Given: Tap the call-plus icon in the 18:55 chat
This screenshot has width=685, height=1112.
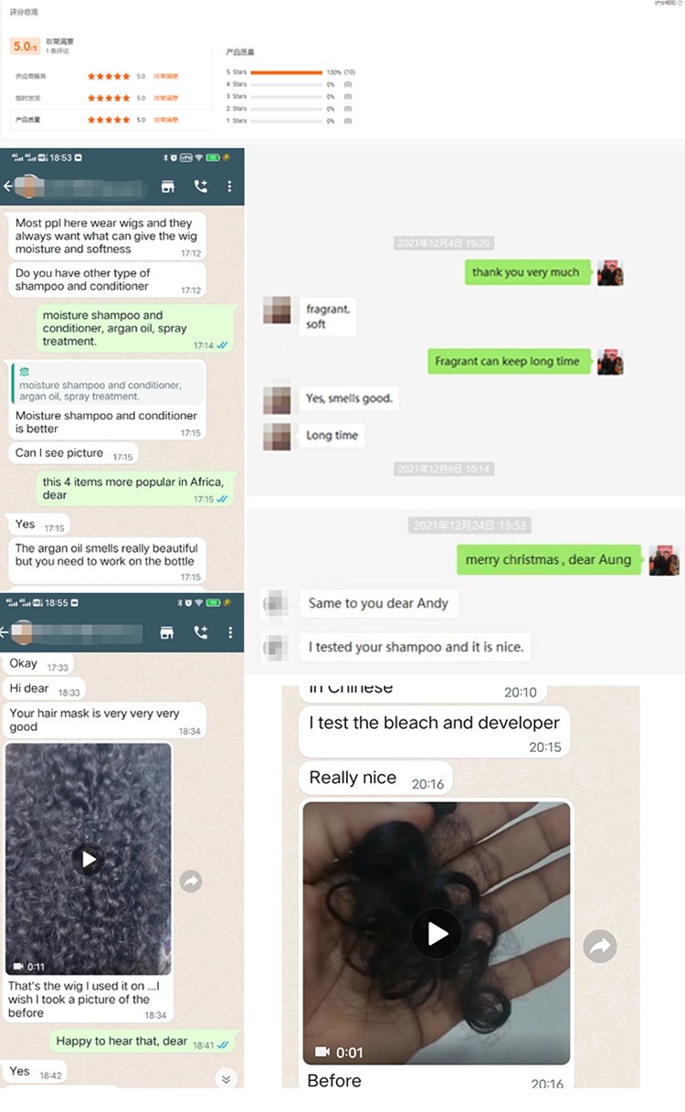Looking at the screenshot, I should point(201,632).
